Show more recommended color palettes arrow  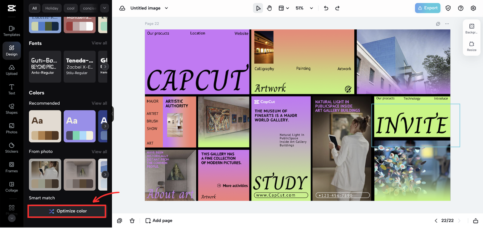pyautogui.click(x=105, y=126)
